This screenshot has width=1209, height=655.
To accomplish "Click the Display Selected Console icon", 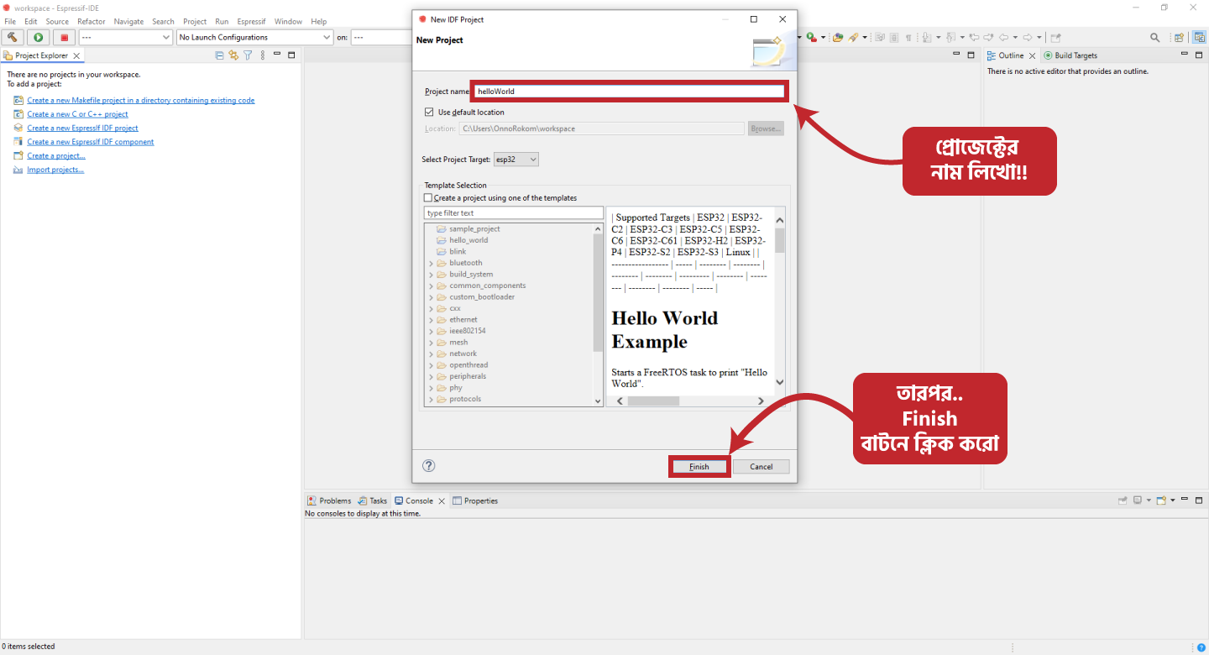I will tap(1138, 500).
